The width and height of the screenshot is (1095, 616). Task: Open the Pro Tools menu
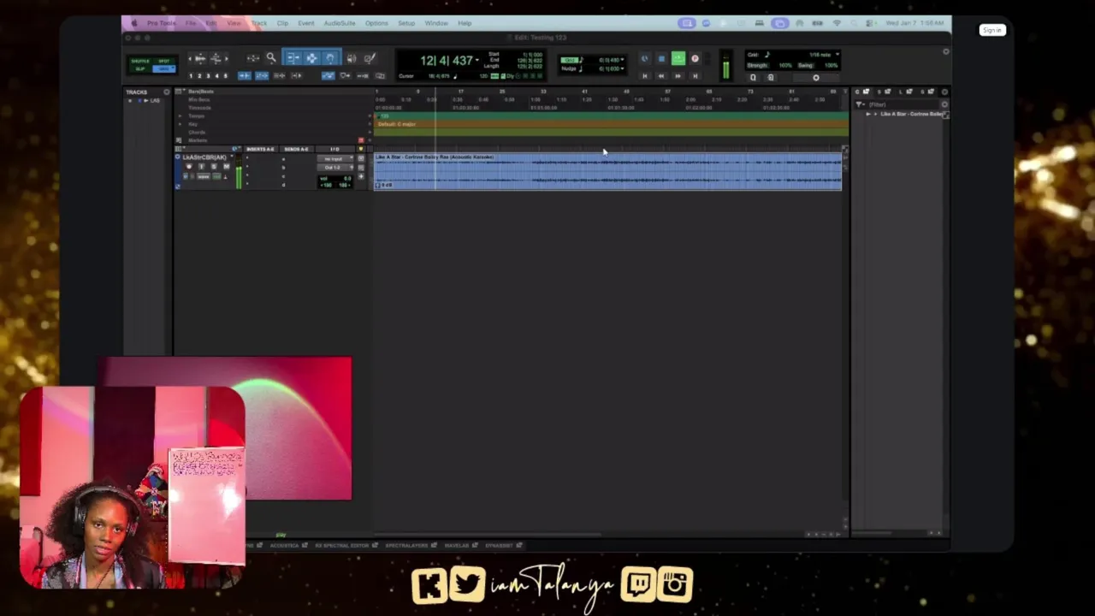click(162, 23)
